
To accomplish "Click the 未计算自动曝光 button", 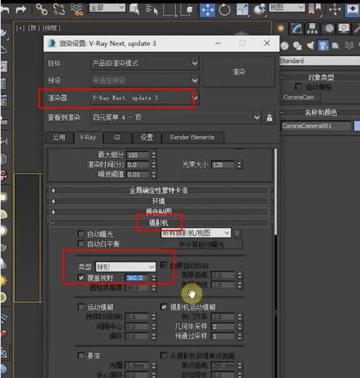I will 202,245.
